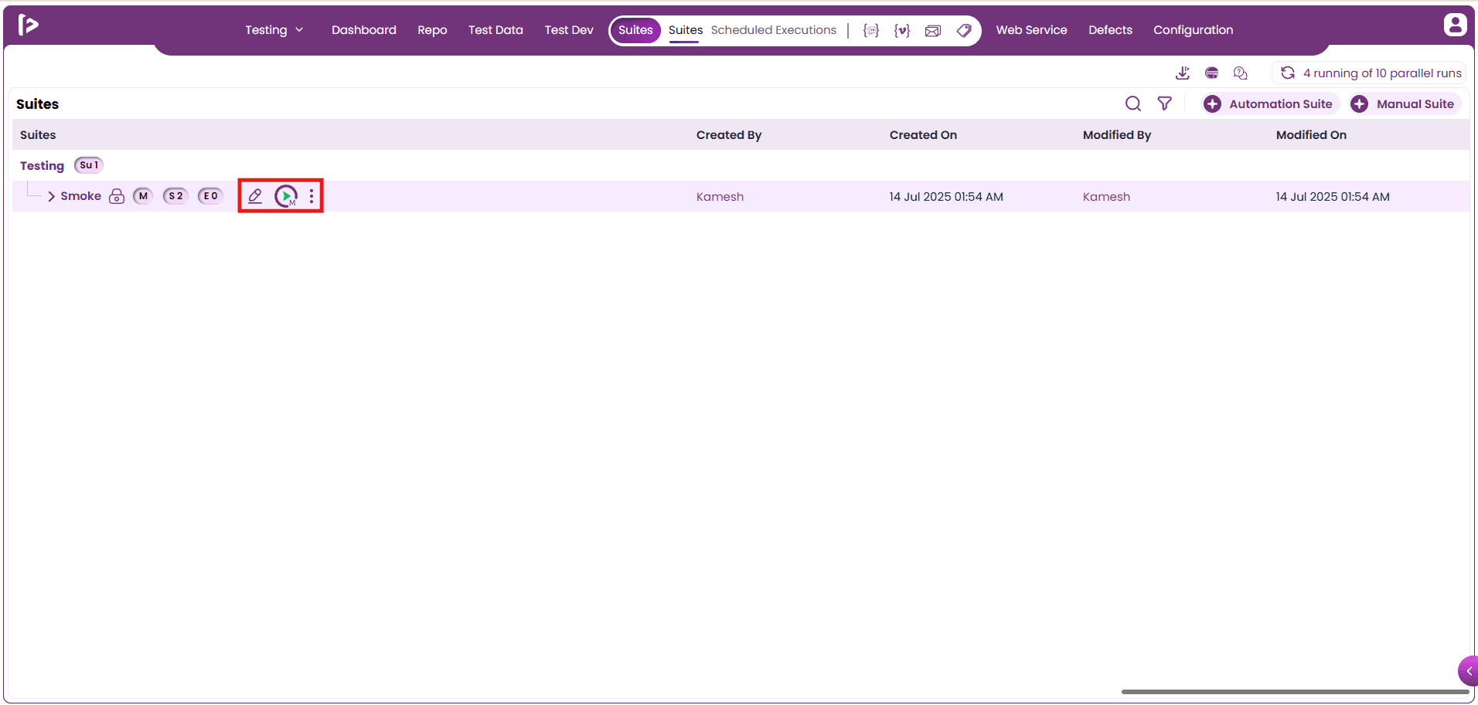Open the Smoke suite three-dot menu

click(312, 196)
